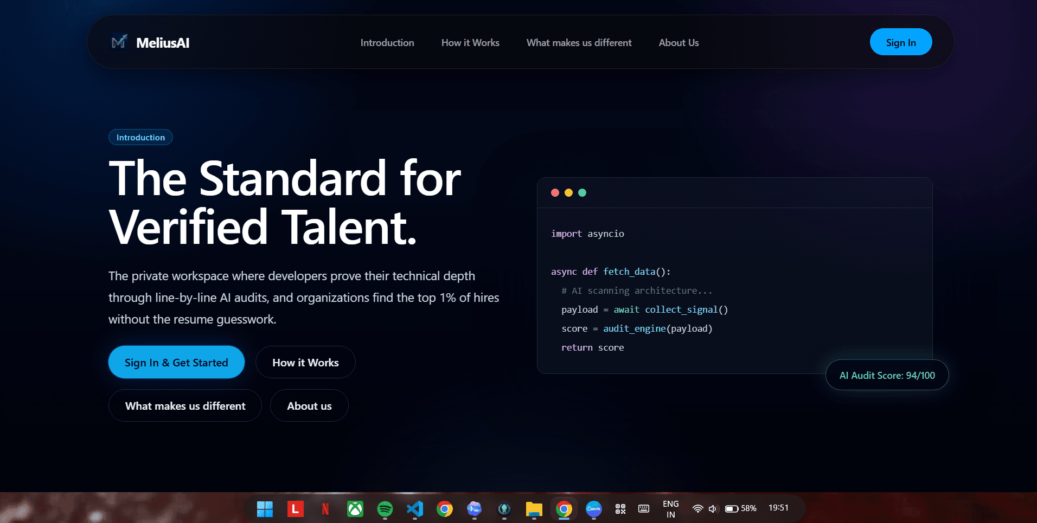Open Spotify from the taskbar
Image resolution: width=1037 pixels, height=523 pixels.
coord(385,509)
